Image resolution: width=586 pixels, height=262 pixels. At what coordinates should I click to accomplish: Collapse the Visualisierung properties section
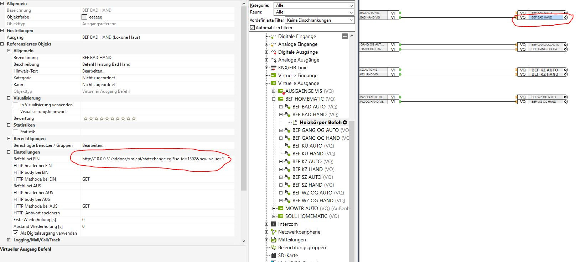9,98
